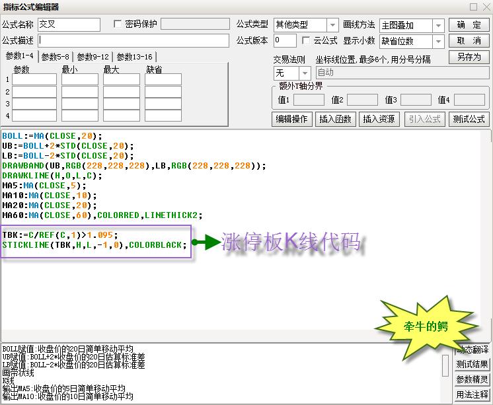Click the 另存为 button
Image resolution: width=493 pixels, height=405 pixels.
469,57
